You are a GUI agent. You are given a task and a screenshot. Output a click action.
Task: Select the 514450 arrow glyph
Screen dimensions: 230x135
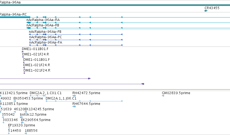pos(9,133)
